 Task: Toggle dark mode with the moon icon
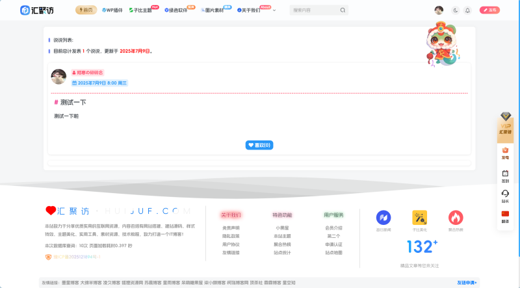(455, 10)
